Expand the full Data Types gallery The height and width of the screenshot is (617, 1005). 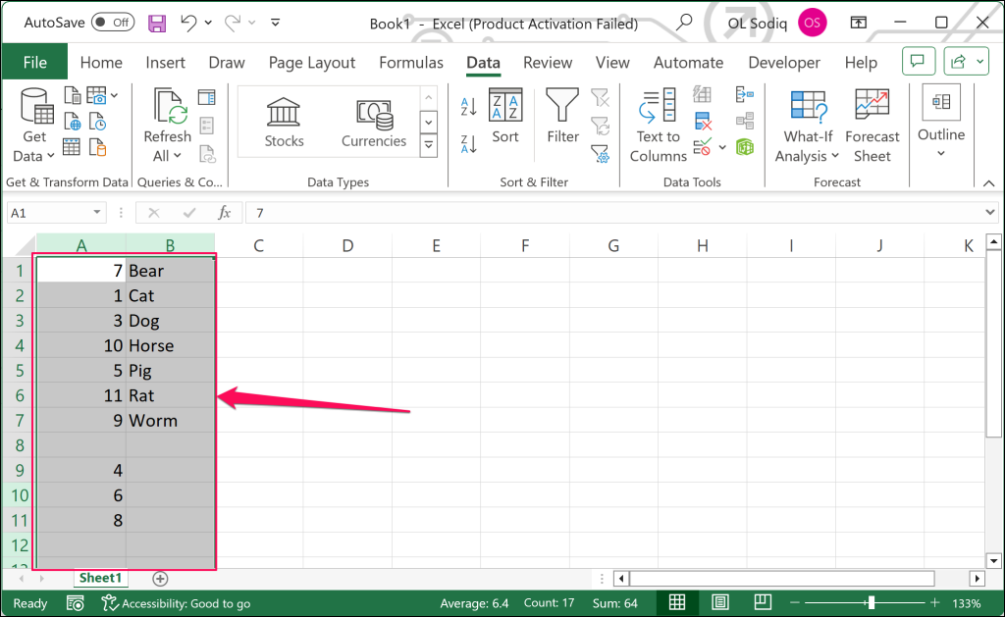coord(429,146)
